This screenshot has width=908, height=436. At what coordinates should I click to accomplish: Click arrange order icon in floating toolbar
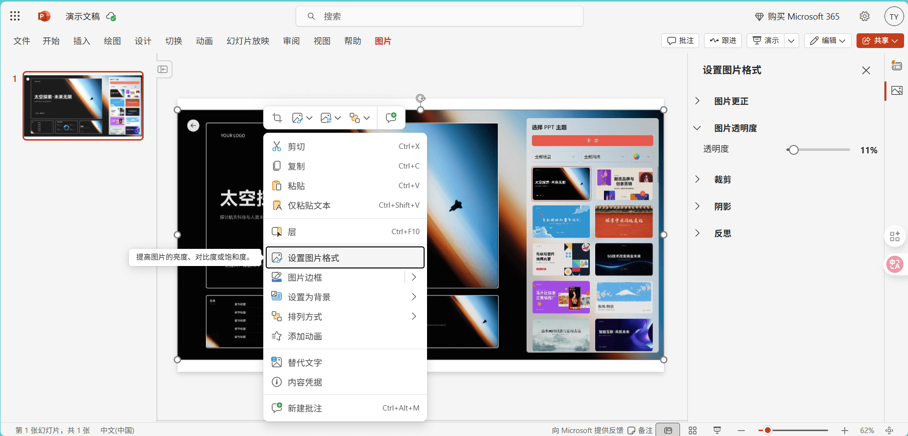click(x=354, y=118)
